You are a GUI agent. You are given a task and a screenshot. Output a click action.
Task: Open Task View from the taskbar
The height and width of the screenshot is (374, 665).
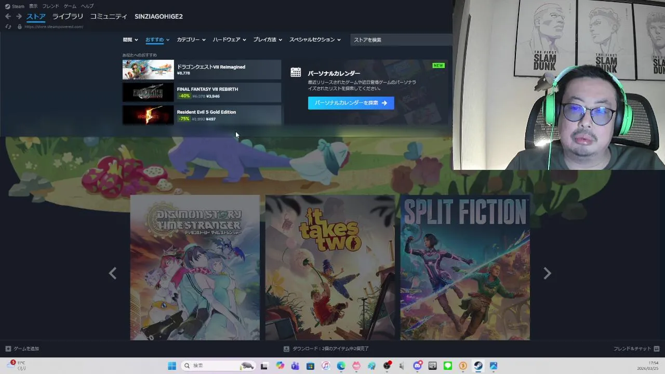[x=264, y=366]
